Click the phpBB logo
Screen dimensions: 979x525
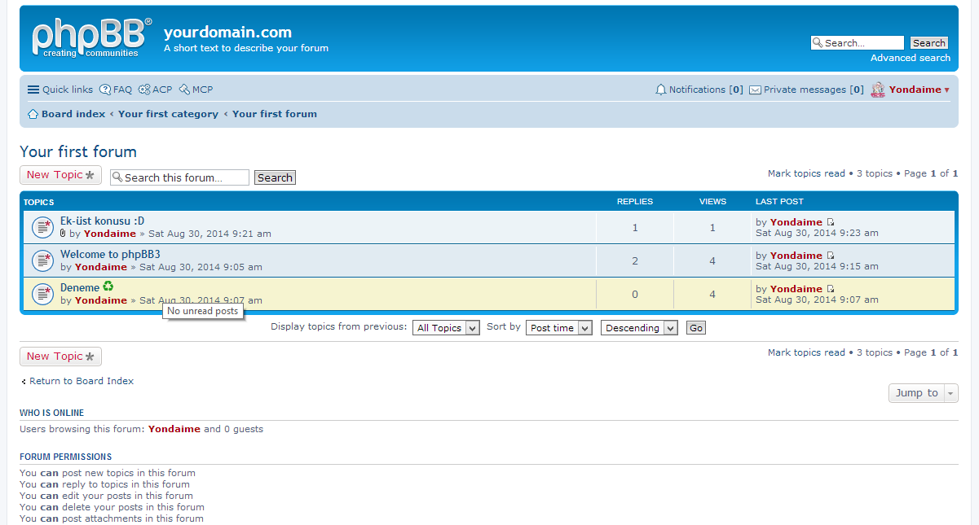[91, 38]
